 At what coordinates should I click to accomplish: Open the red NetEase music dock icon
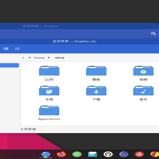139,154
